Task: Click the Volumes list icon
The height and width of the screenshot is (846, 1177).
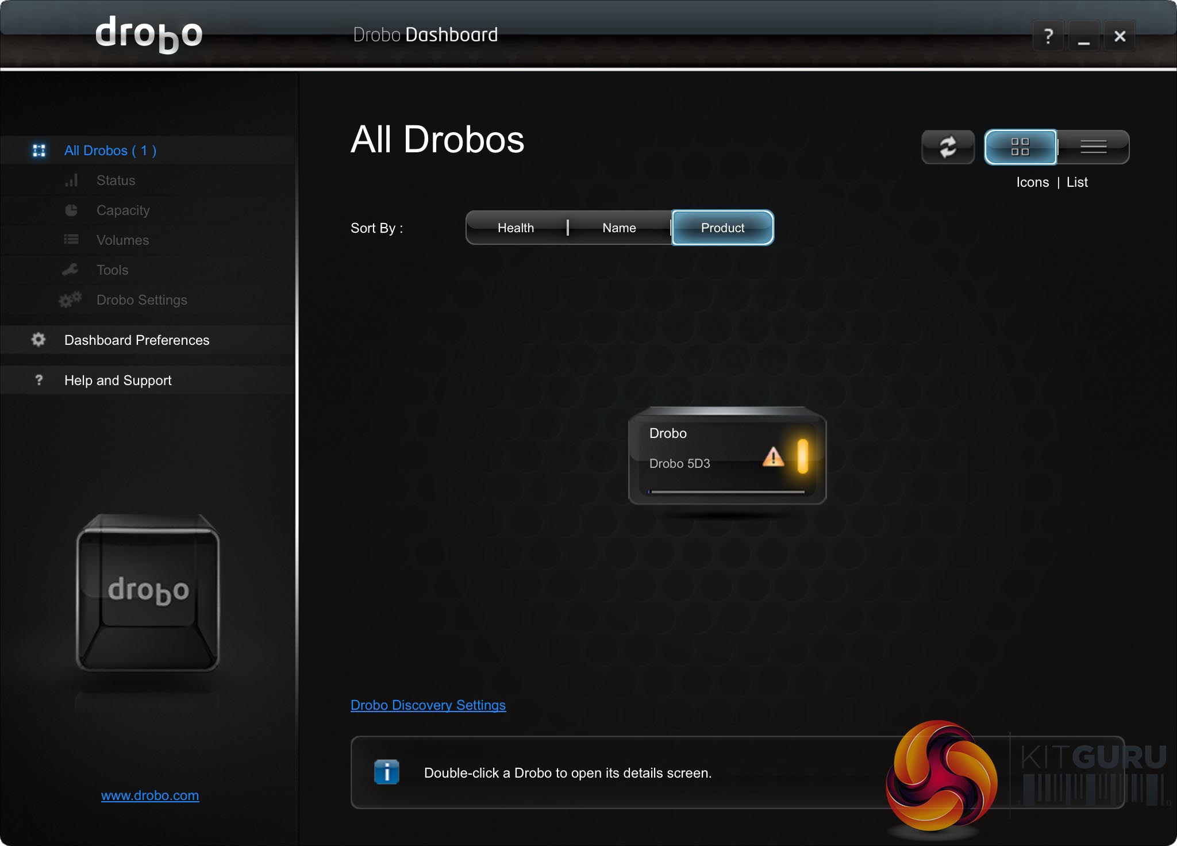Action: click(x=71, y=240)
